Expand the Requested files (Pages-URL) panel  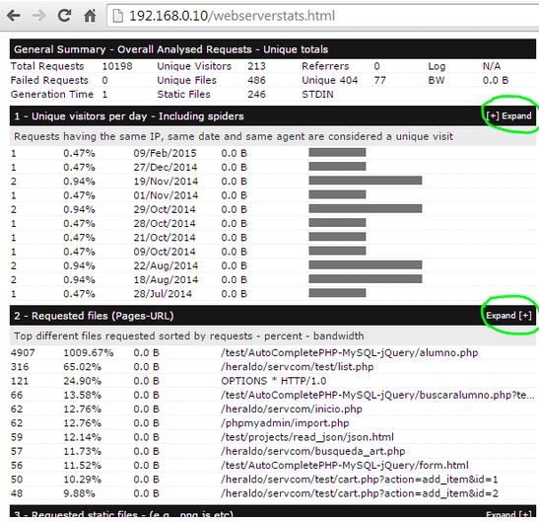[509, 316]
